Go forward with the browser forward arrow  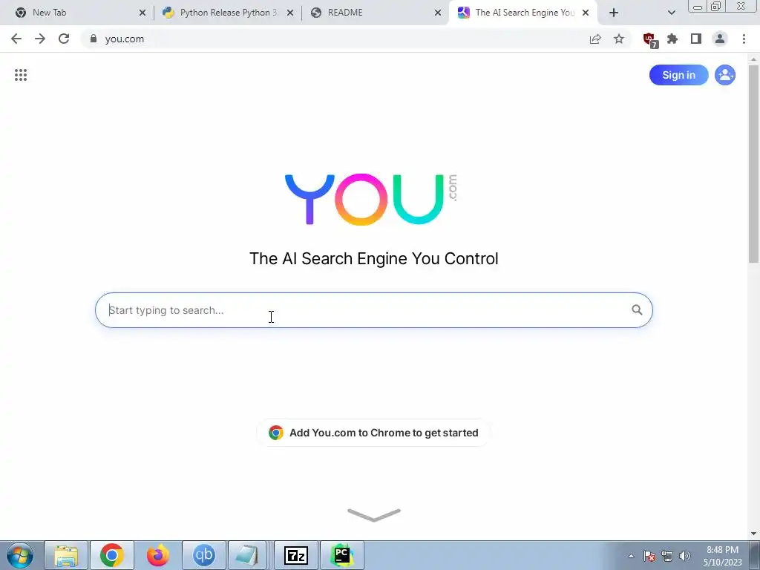40,39
